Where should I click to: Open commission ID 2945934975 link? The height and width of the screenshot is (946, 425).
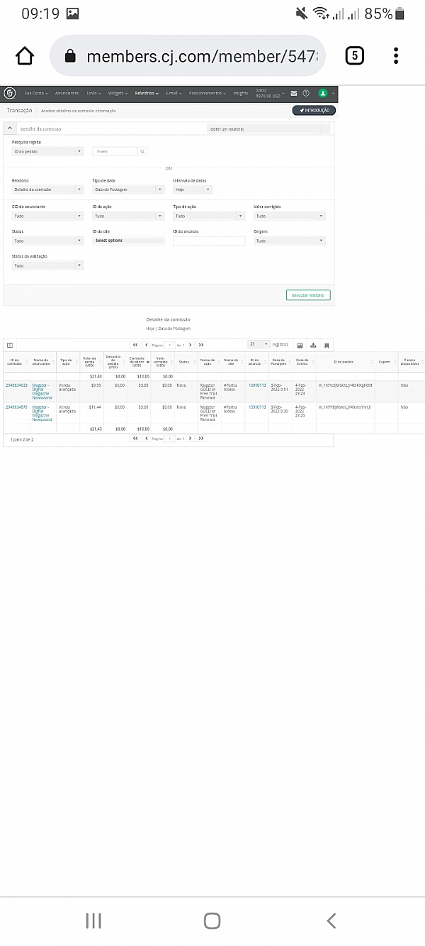coord(16,407)
